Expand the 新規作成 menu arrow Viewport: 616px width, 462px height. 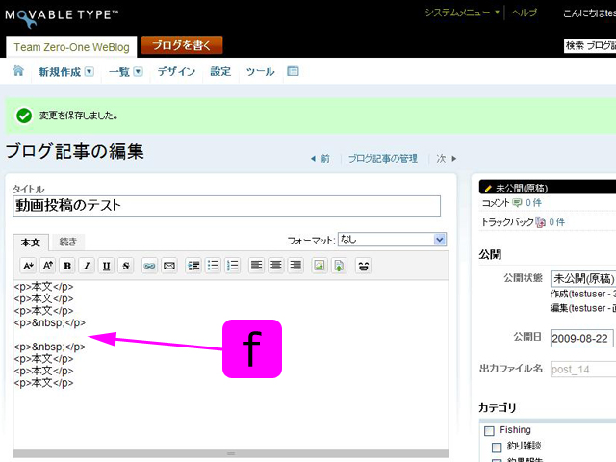tap(90, 72)
